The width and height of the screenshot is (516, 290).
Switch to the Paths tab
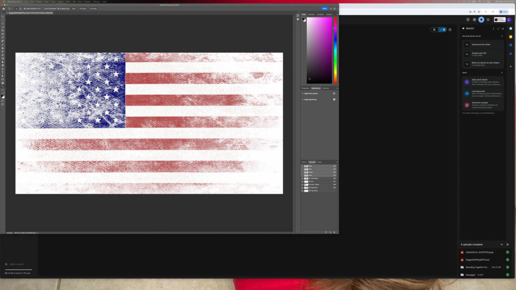point(319,162)
